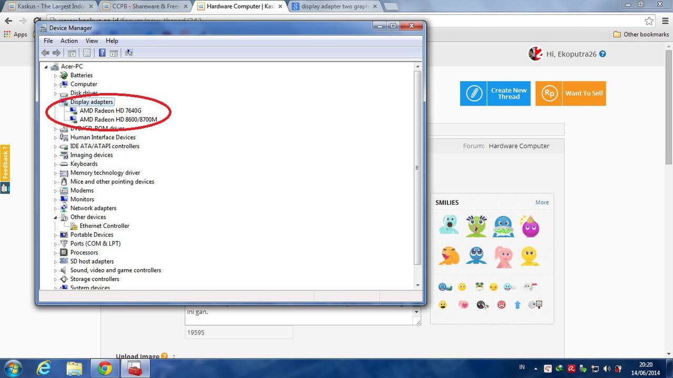Click Scan for hardware changes toolbar icon
Image resolution: width=673 pixels, height=378 pixels.
[x=129, y=52]
